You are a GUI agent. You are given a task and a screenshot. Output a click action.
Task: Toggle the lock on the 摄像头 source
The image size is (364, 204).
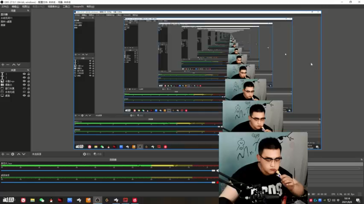point(29,85)
